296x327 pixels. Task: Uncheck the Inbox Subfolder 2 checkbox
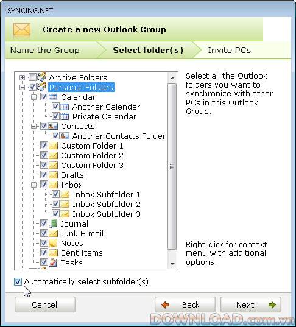[x=55, y=203]
